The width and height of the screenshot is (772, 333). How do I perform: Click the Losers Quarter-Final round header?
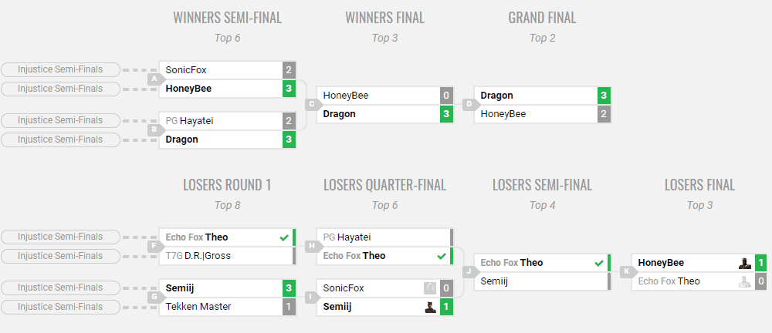coord(384,185)
